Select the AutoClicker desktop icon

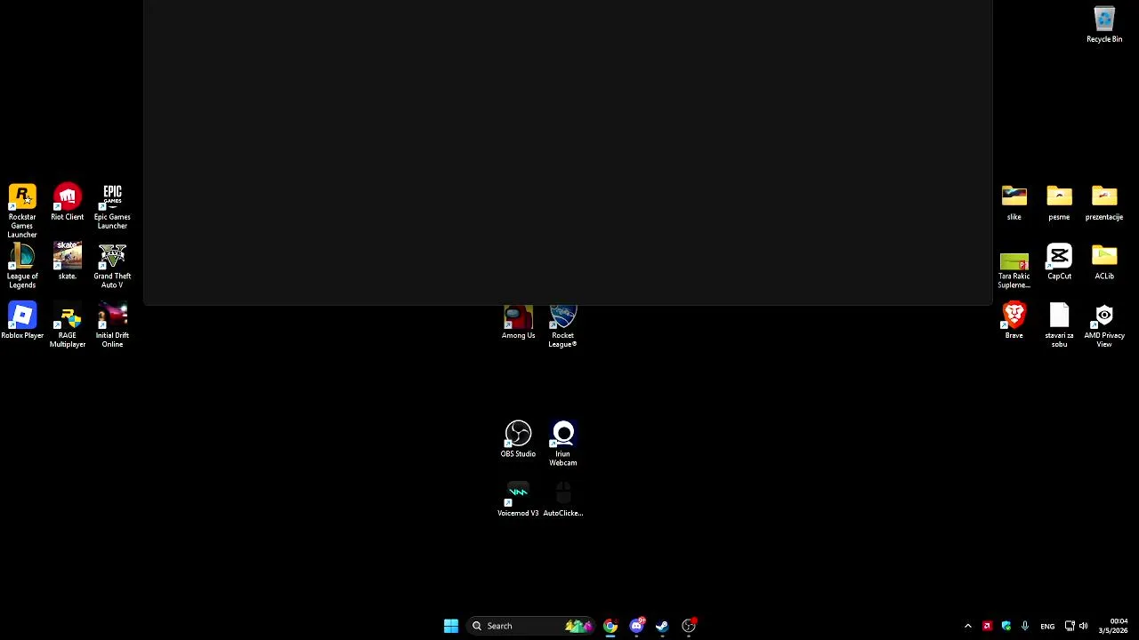562,500
